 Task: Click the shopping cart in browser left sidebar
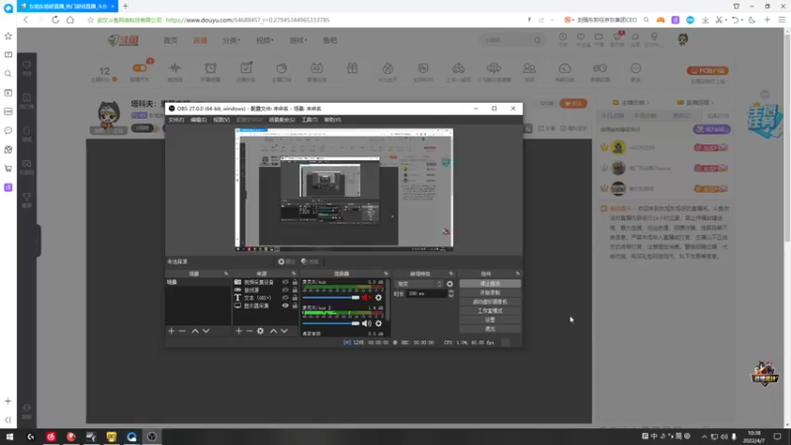click(x=8, y=168)
